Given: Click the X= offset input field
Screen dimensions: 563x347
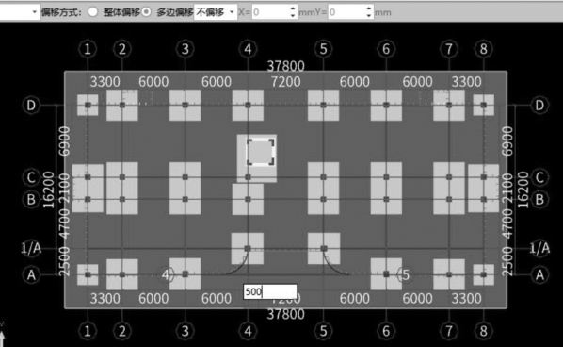Looking at the screenshot, I should (x=270, y=12).
